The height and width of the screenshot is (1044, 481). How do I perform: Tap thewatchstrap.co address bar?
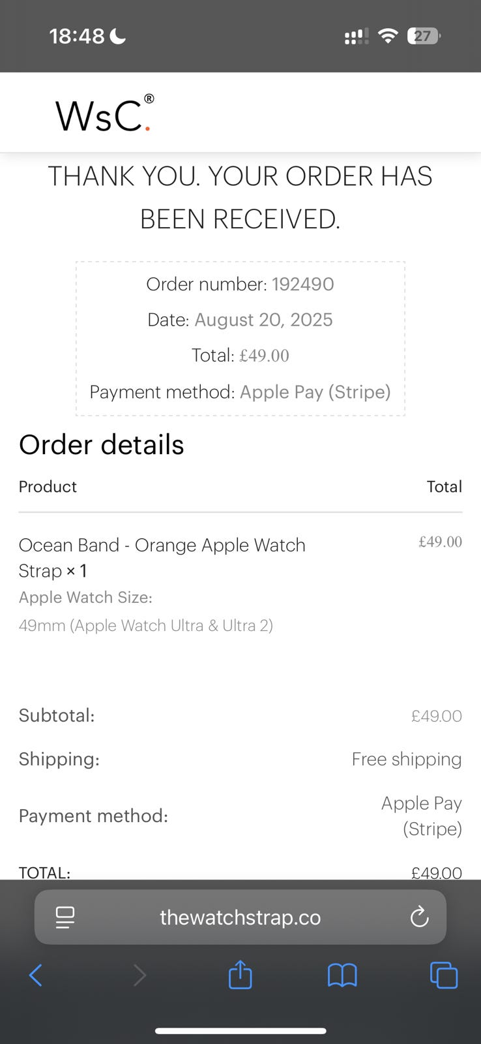pos(240,917)
